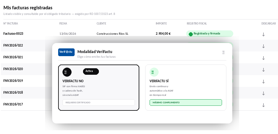This screenshot has height=134, width=278.
Task: Click the date 13/06/2026
Action: pos(68,34)
